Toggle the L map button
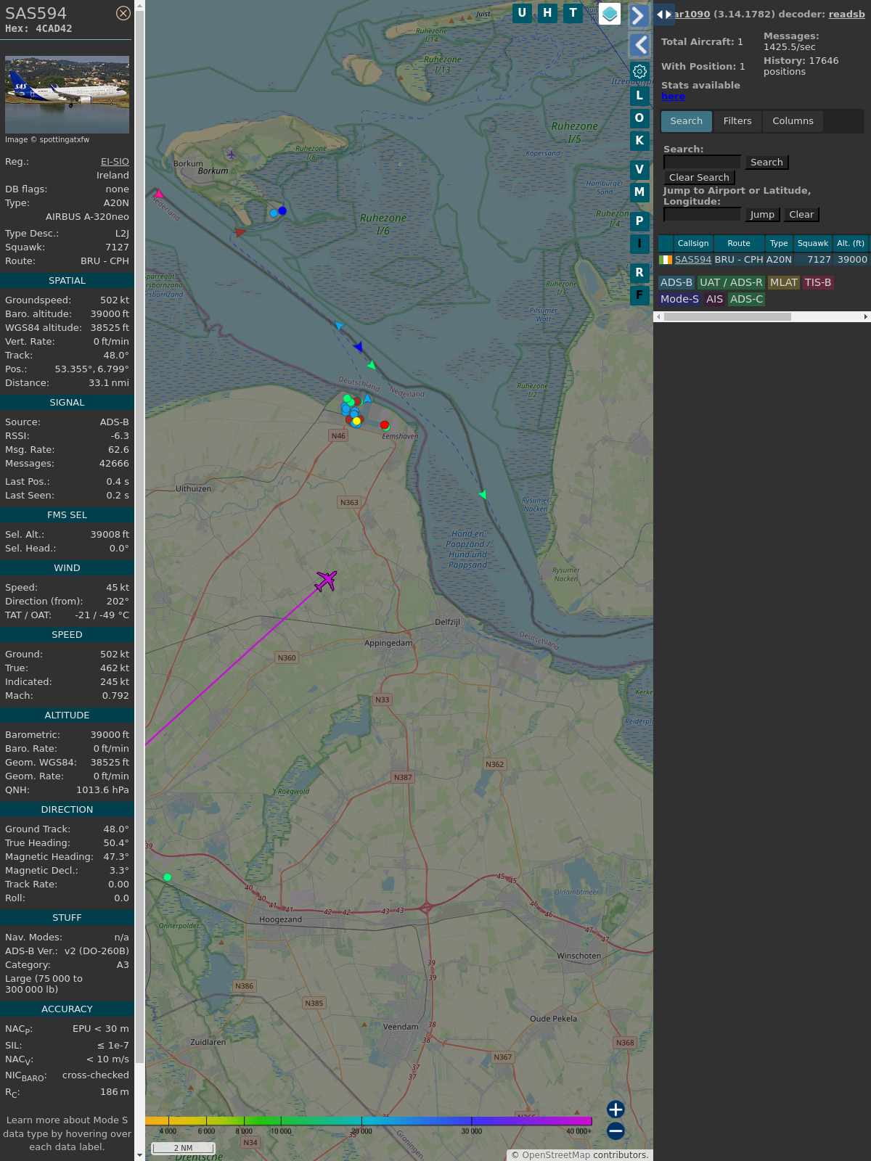The width and height of the screenshot is (871, 1161). tap(639, 96)
